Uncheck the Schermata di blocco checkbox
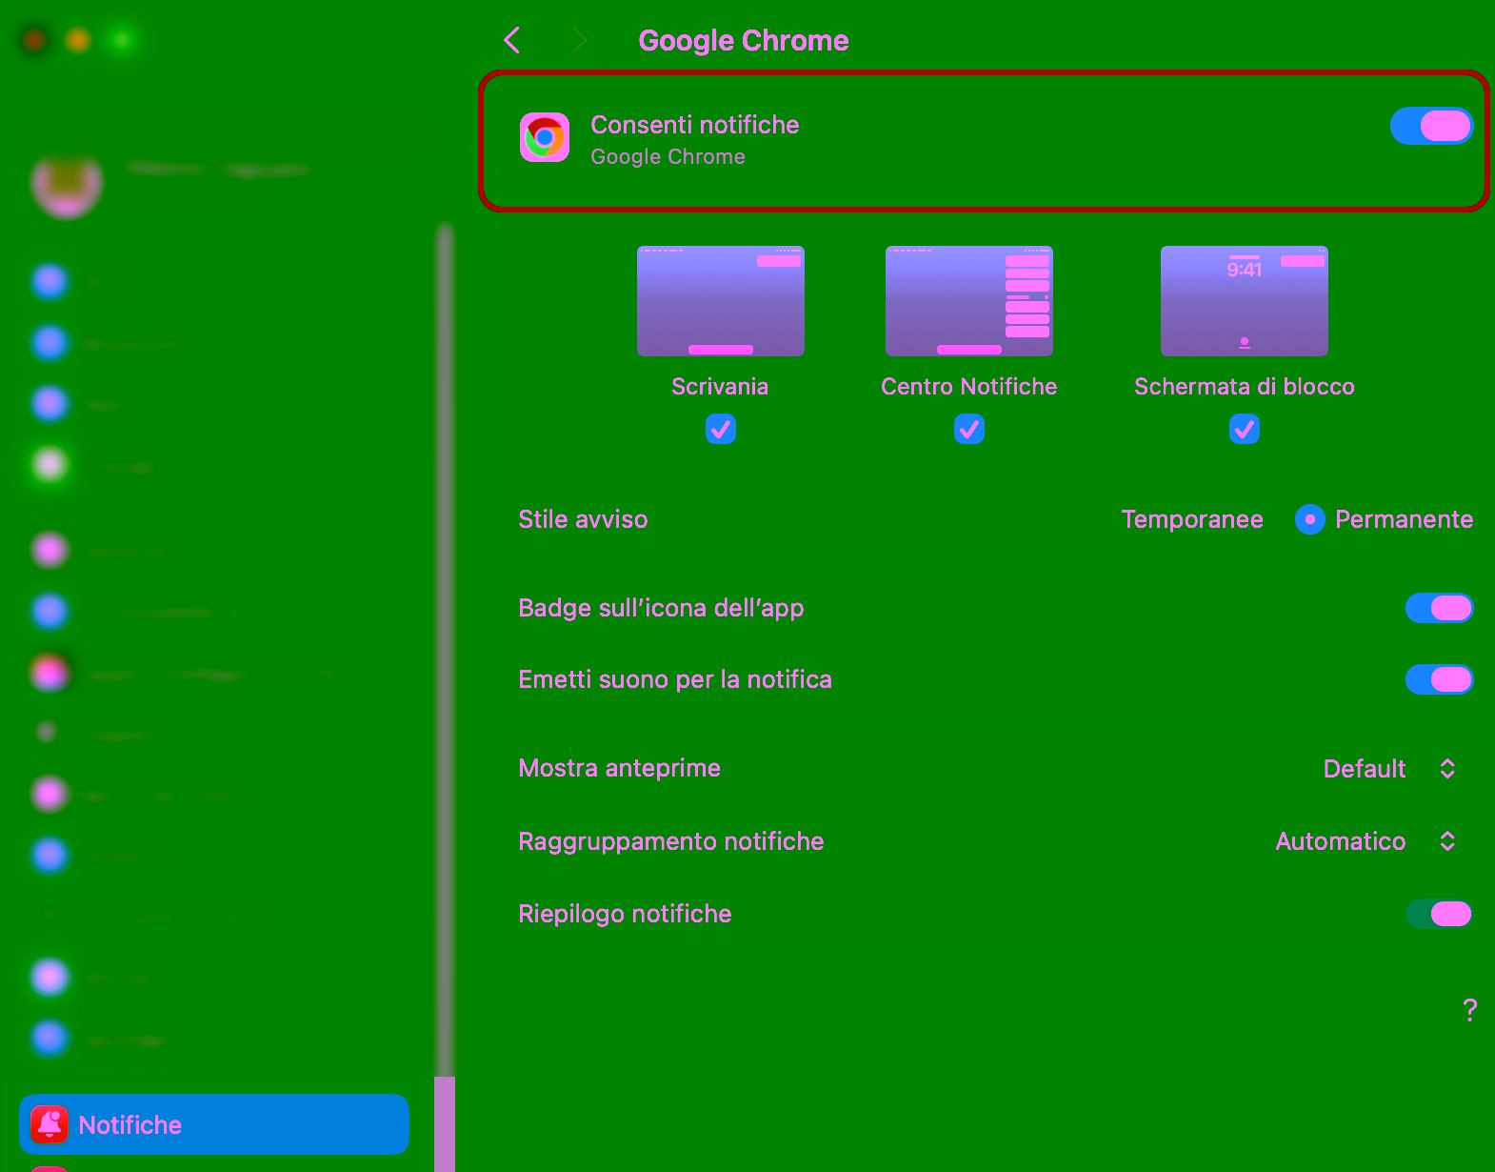 (x=1245, y=429)
